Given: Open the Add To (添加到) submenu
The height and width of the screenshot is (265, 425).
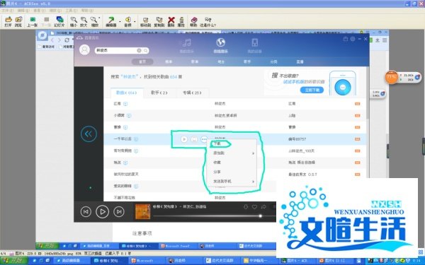Looking at the screenshot, I should [232, 153].
